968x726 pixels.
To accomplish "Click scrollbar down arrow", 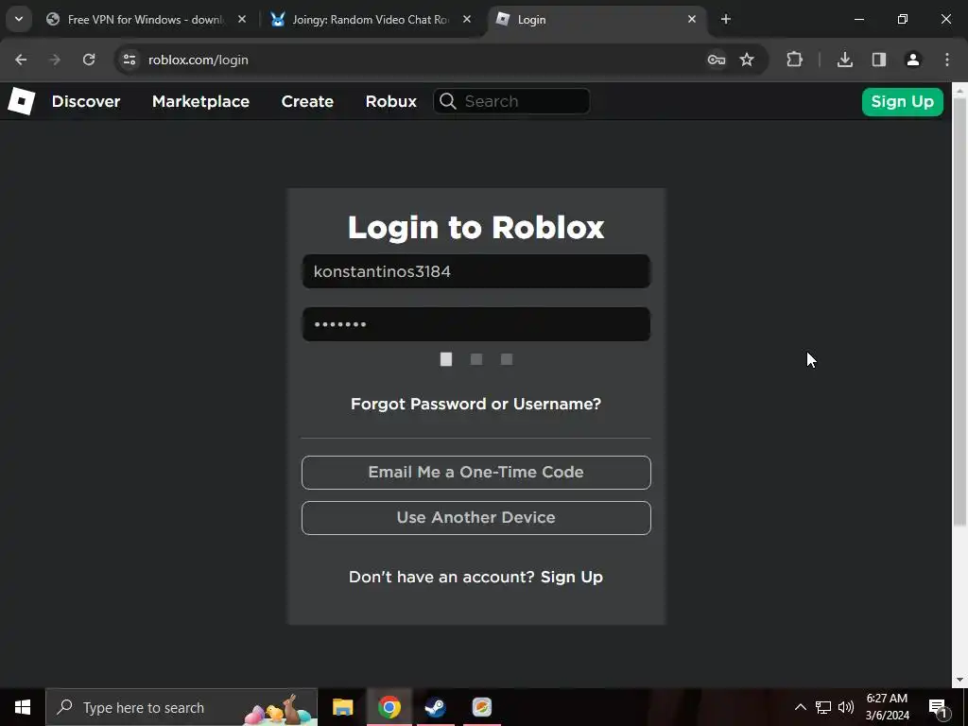I will click(959, 681).
